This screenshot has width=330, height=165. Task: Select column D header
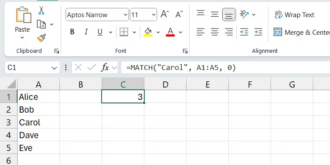[x=165, y=84]
